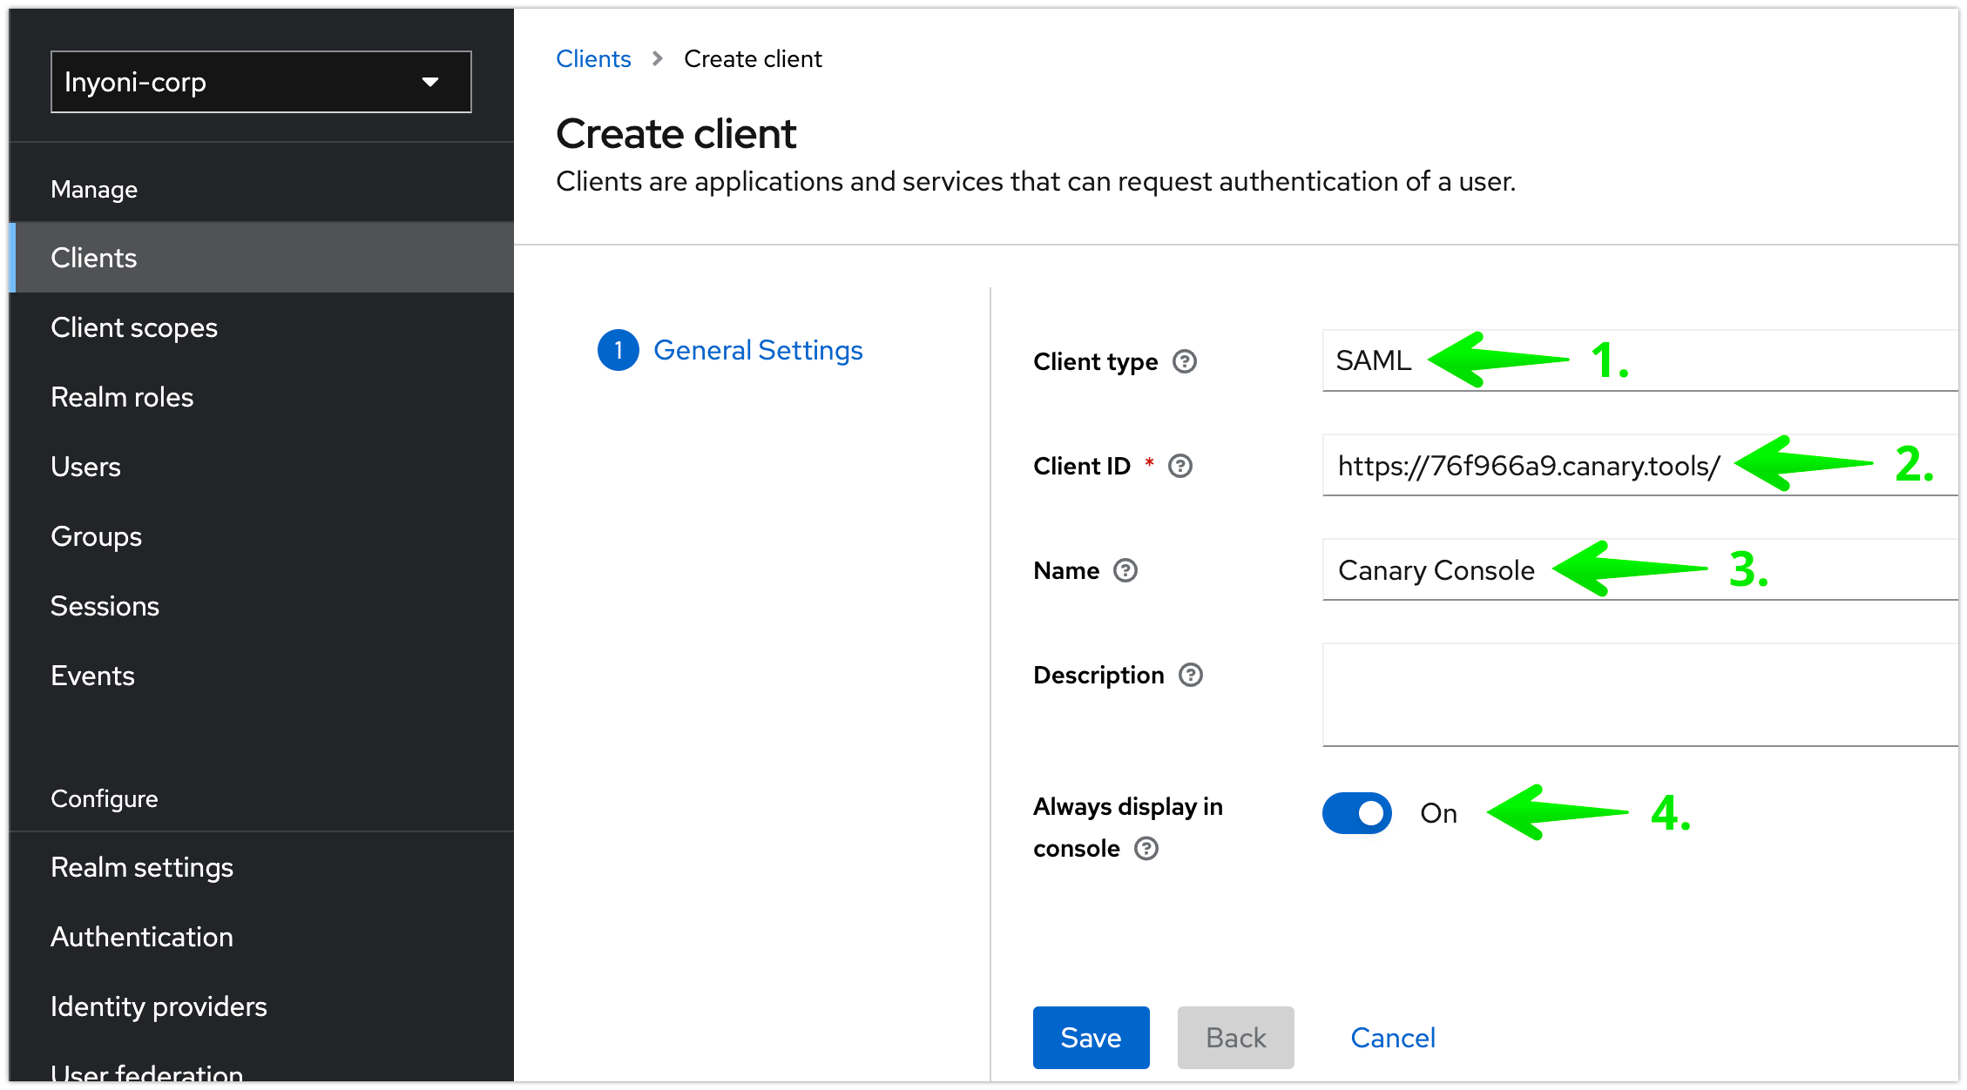
Task: Click the Client type help icon
Action: [1185, 361]
